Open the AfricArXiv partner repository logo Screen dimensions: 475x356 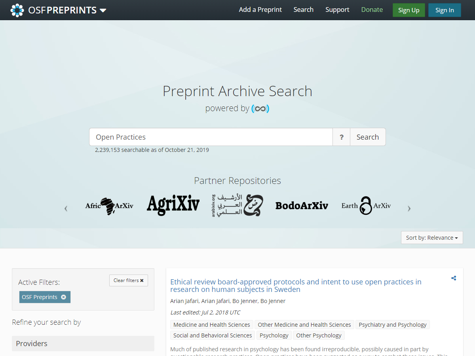point(109,206)
